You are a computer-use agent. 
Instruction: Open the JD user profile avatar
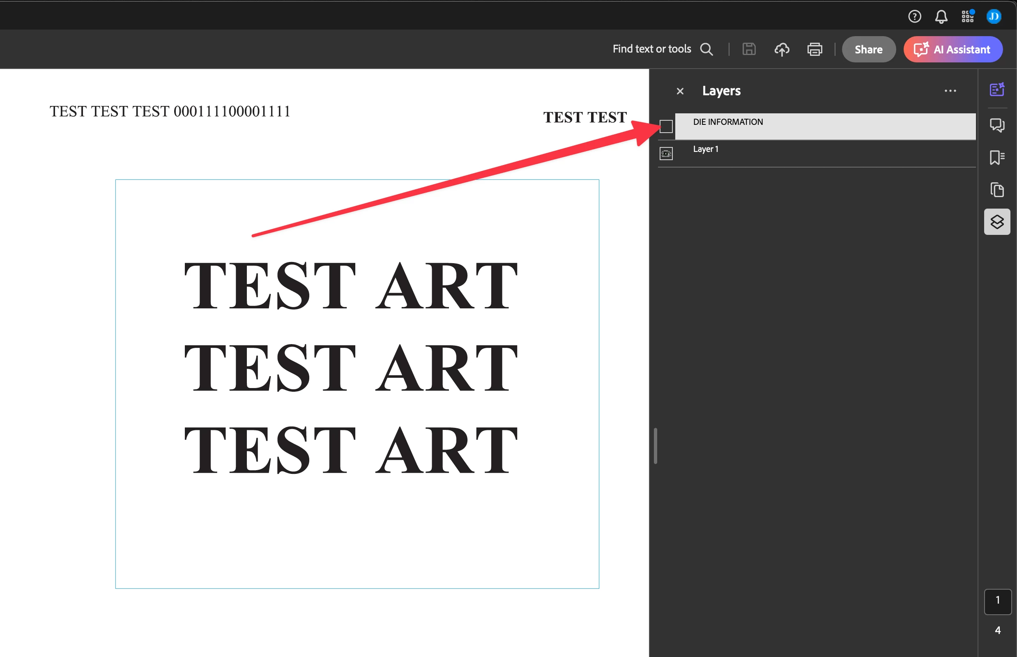pyautogui.click(x=994, y=17)
